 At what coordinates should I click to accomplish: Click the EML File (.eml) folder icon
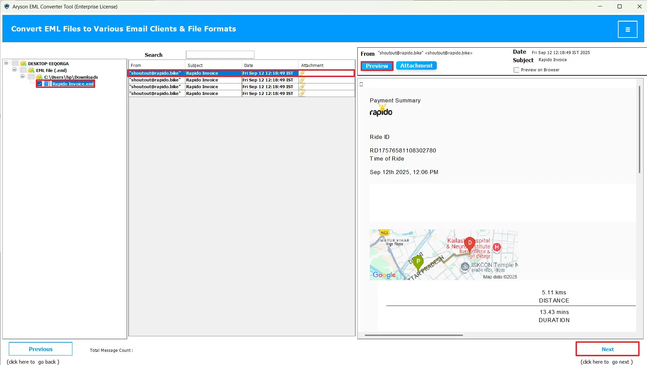pos(31,70)
